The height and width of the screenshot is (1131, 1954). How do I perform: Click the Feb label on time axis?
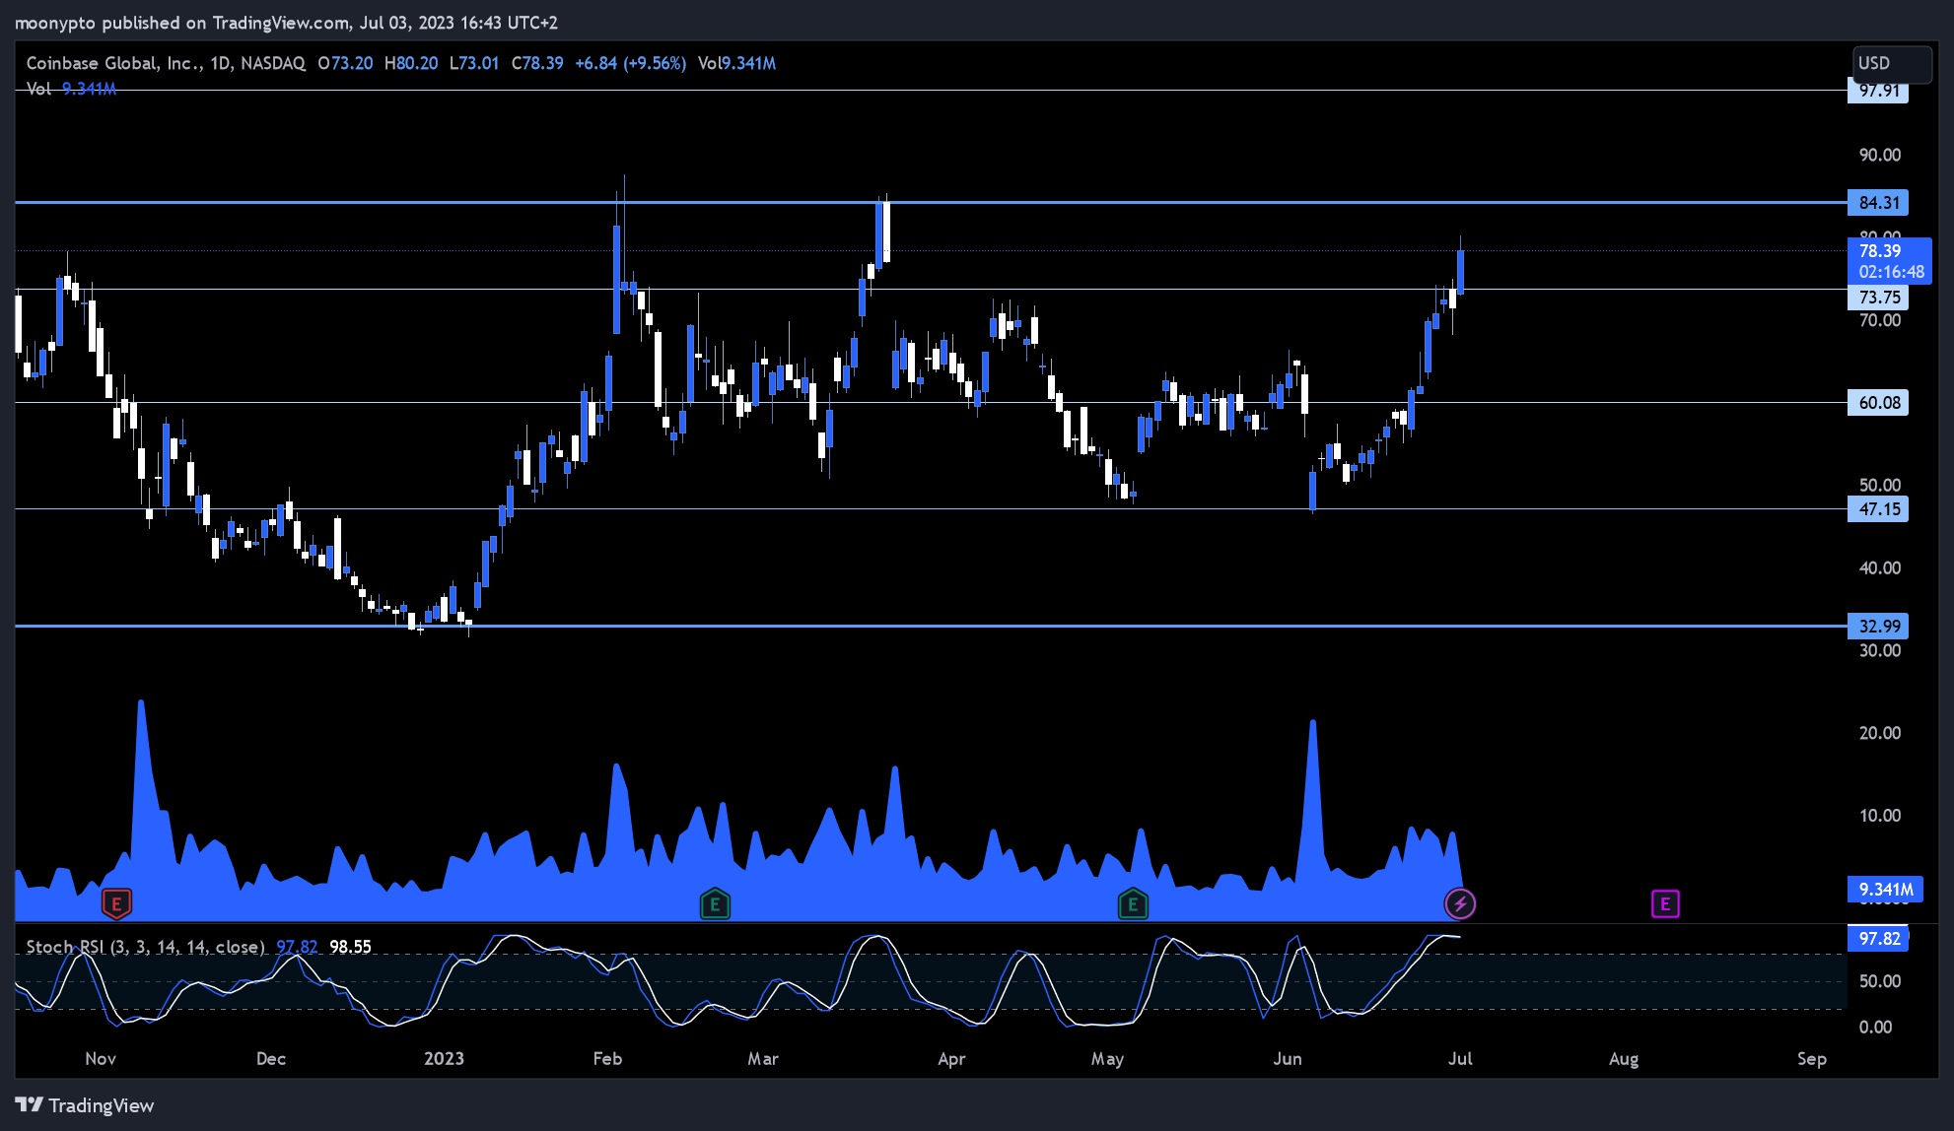coord(607,1059)
